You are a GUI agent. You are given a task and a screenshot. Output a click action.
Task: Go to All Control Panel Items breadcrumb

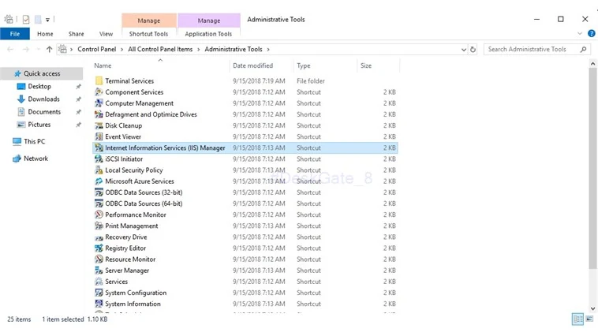(160, 49)
